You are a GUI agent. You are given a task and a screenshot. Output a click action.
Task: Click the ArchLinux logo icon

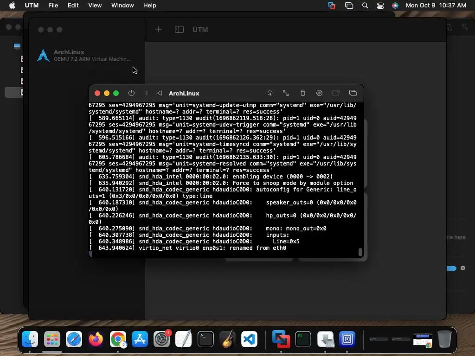pyautogui.click(x=43, y=56)
